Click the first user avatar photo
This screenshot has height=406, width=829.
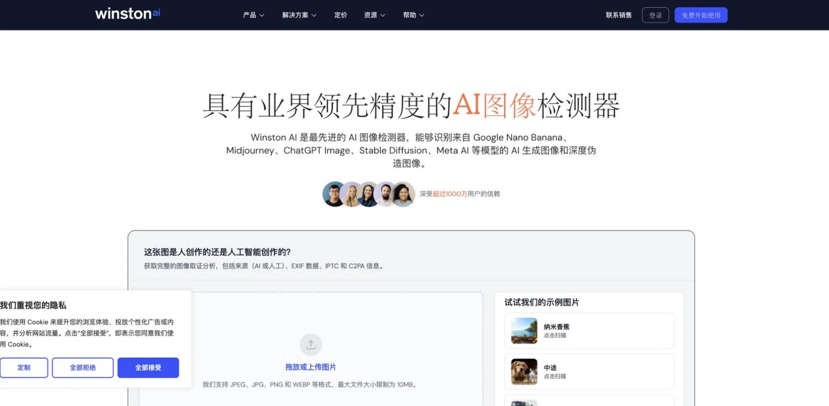click(x=334, y=194)
